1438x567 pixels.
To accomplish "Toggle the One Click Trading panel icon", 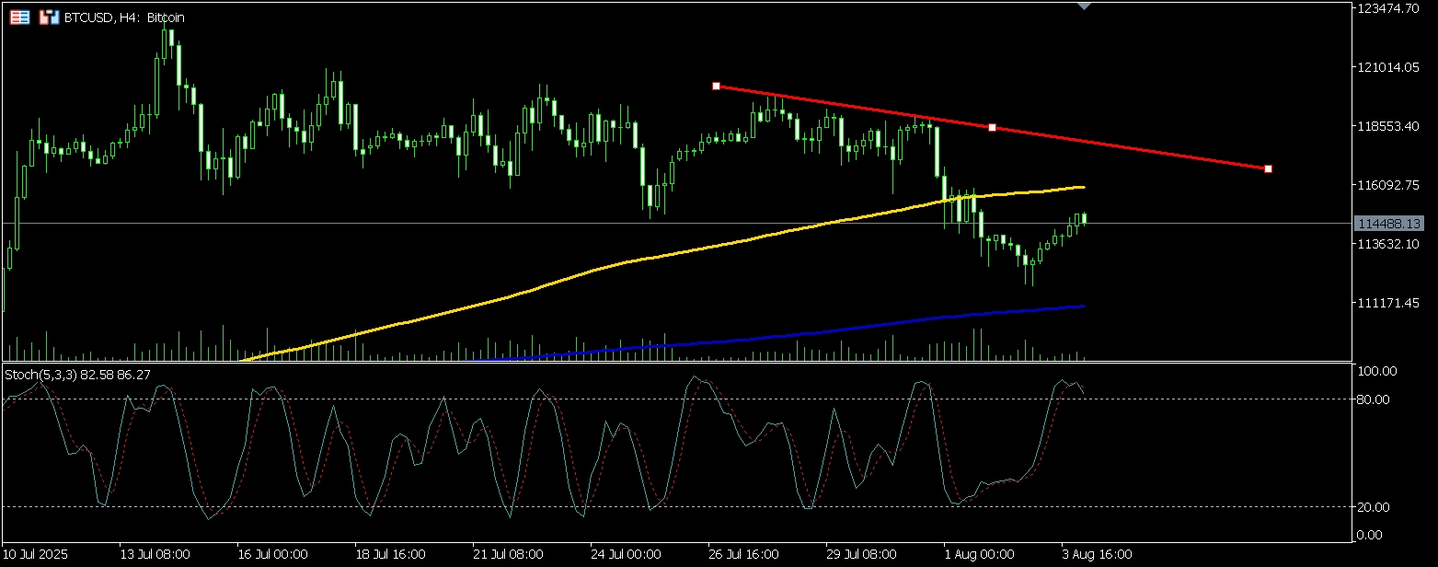I will point(18,17).
